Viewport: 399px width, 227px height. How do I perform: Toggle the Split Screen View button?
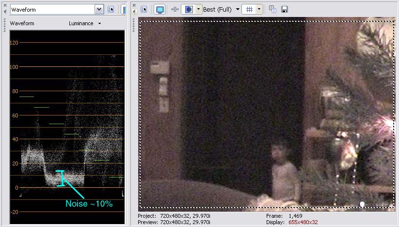pos(189,9)
